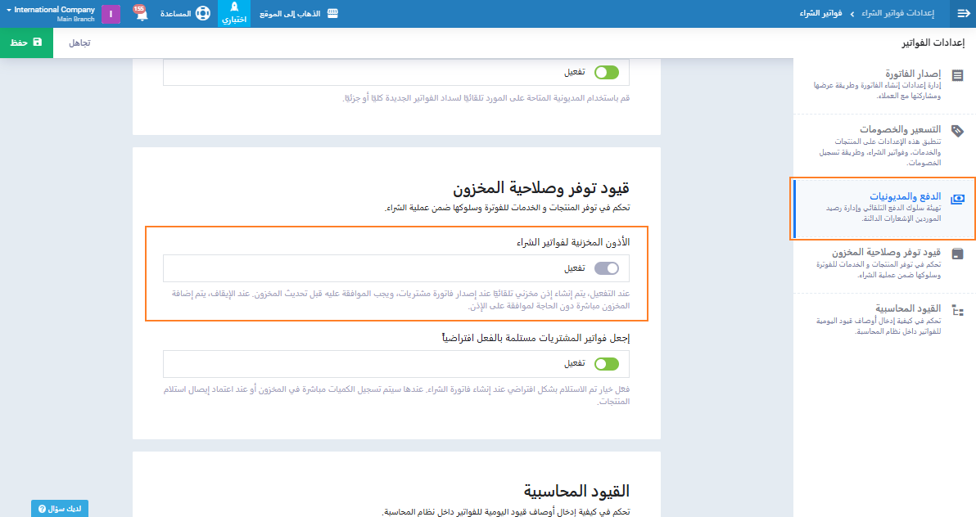Open the لديك سؤال help widget
This screenshot has height=517, width=976.
[60, 508]
